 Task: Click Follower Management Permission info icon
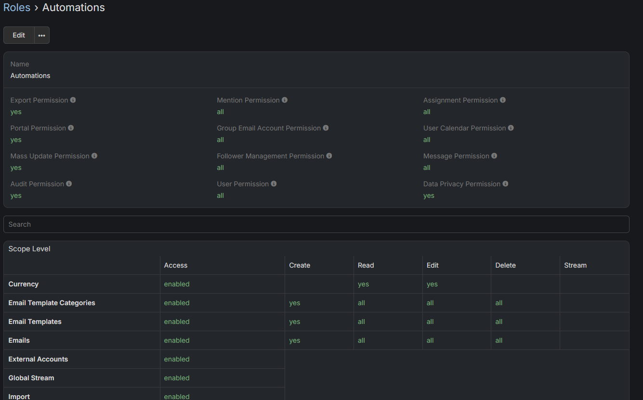329,156
